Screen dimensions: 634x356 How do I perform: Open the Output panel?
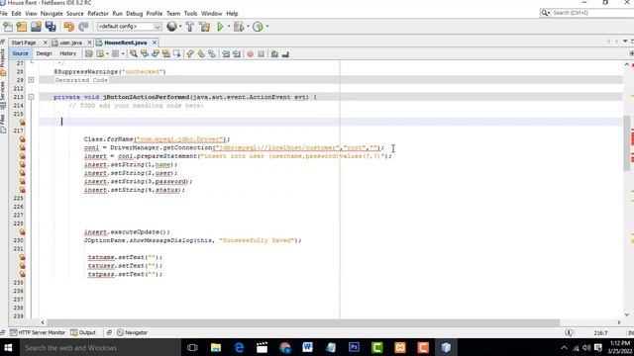[x=83, y=332]
